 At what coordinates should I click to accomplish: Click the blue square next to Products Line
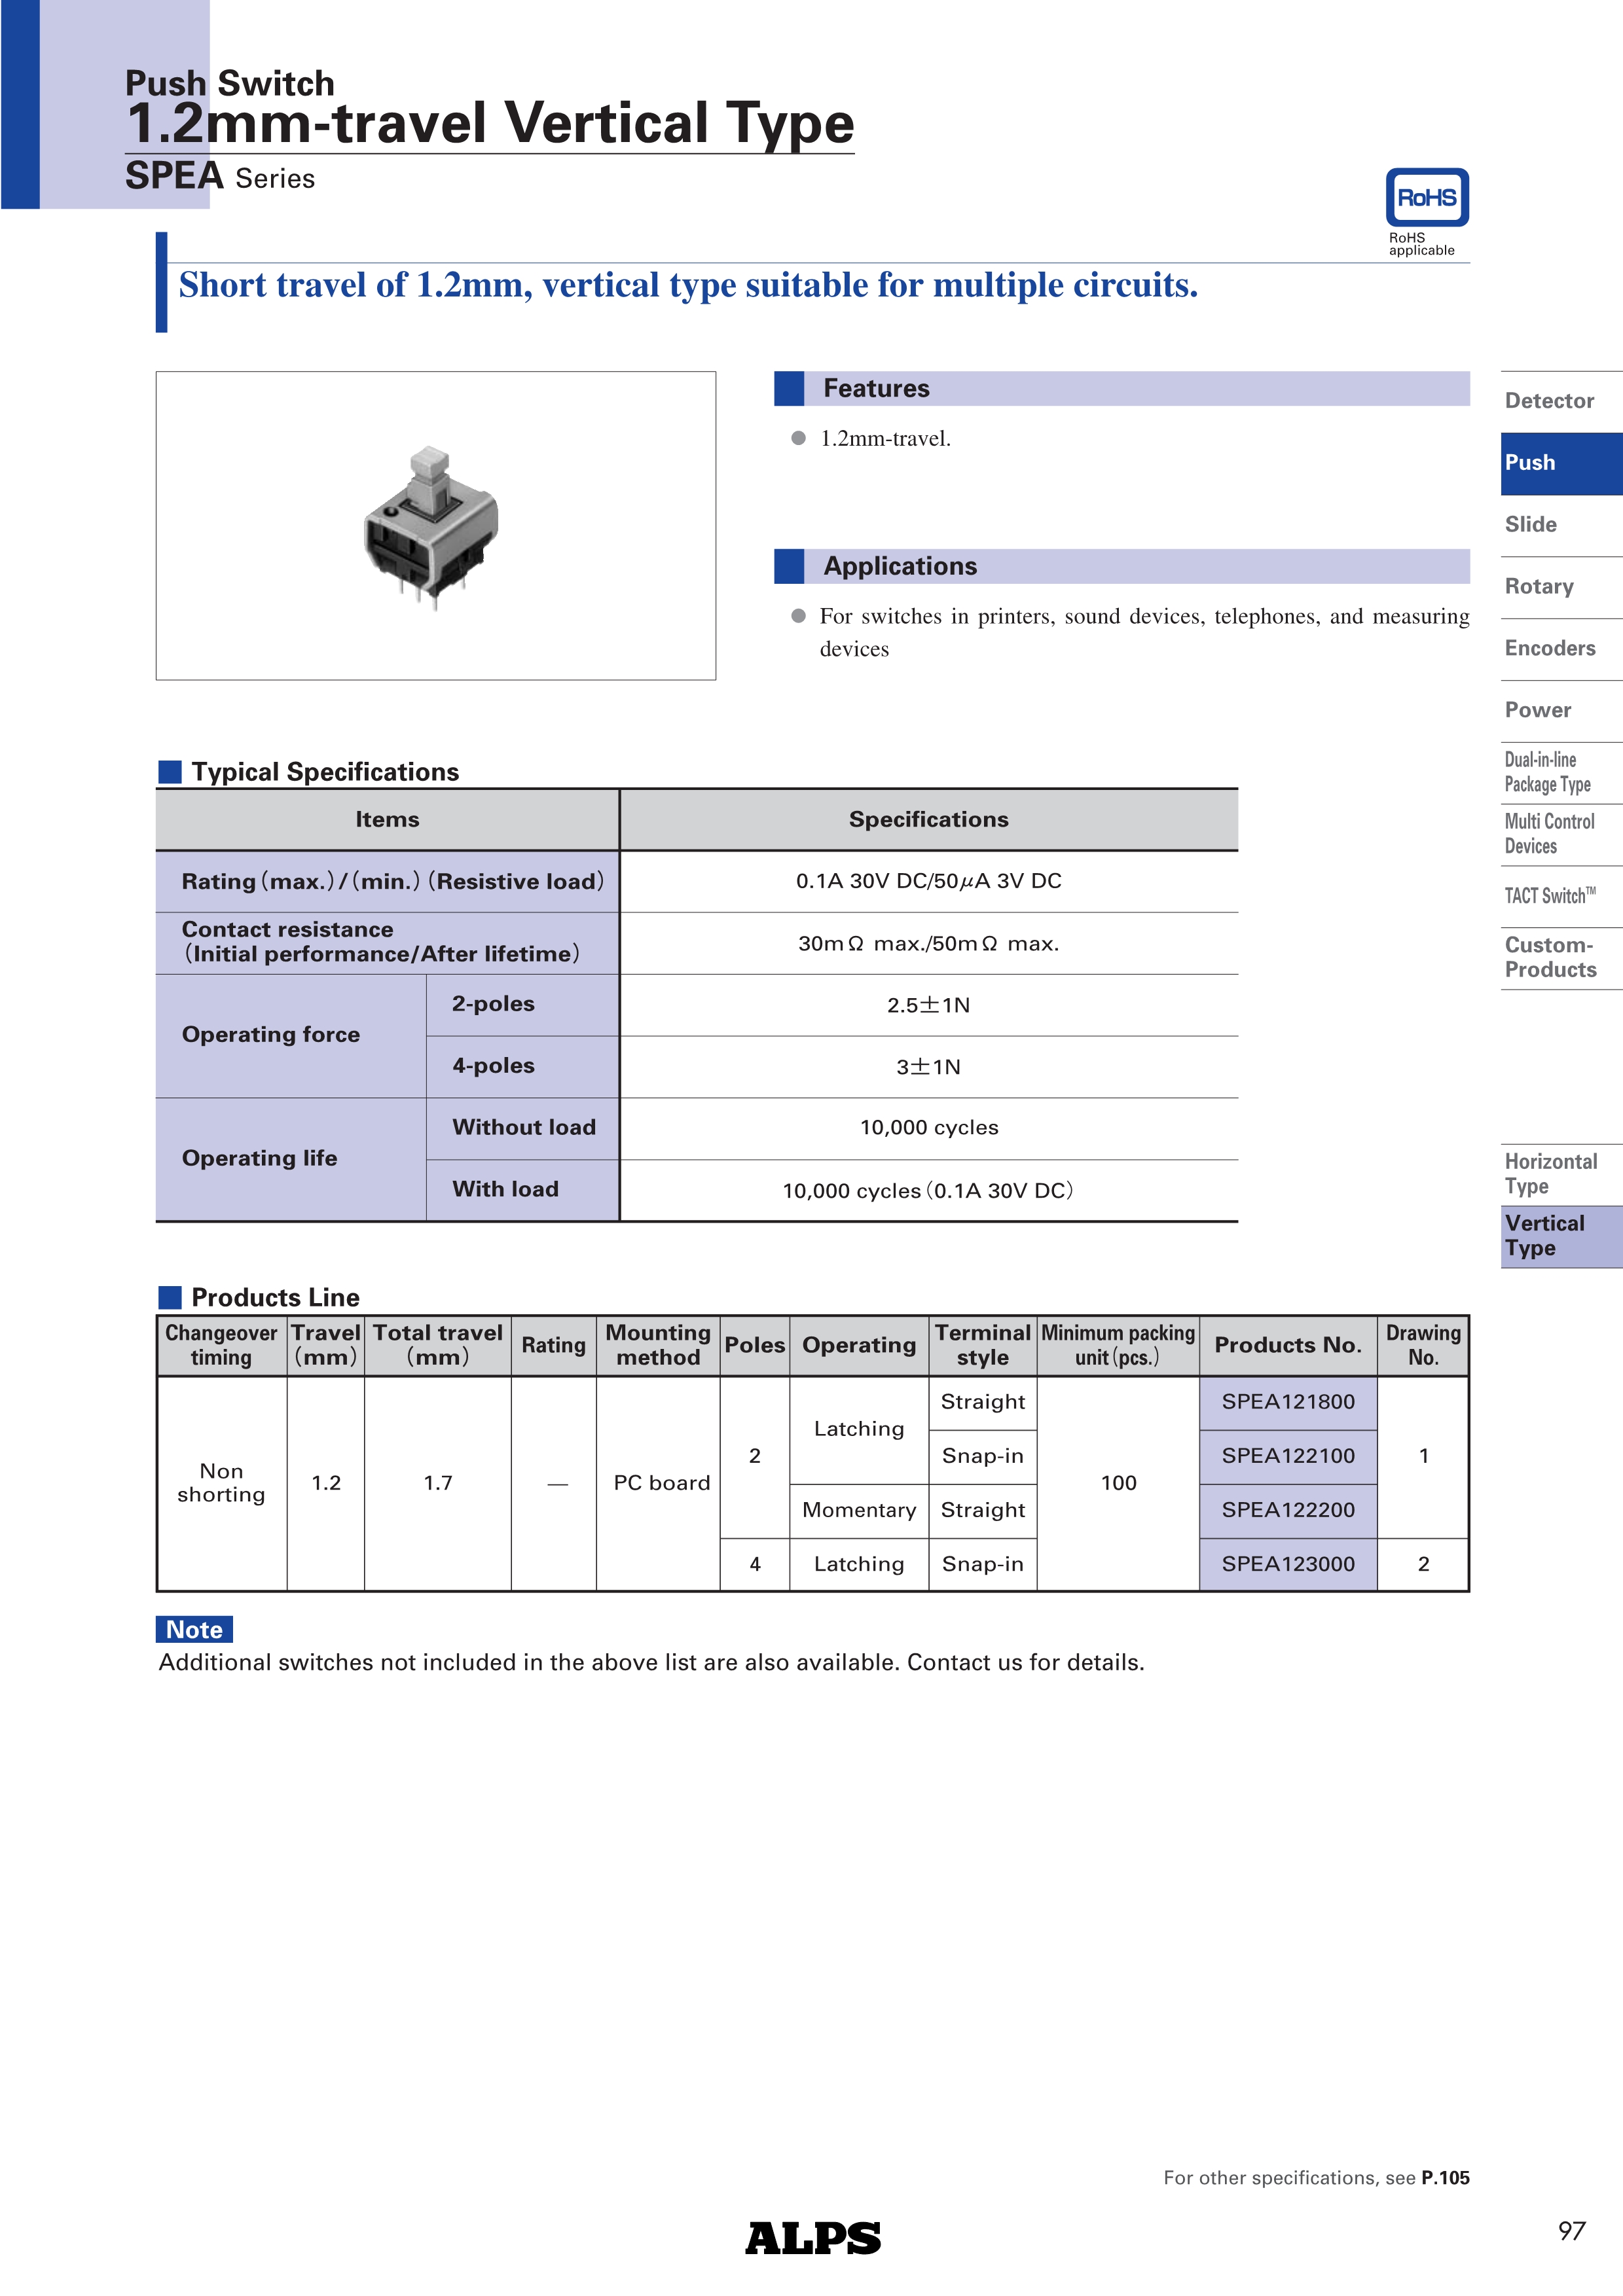[170, 1297]
